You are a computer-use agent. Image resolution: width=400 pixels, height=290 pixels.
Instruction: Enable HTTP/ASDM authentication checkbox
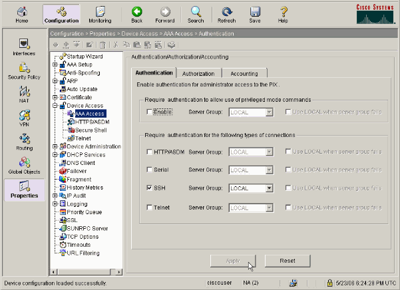click(x=150, y=152)
